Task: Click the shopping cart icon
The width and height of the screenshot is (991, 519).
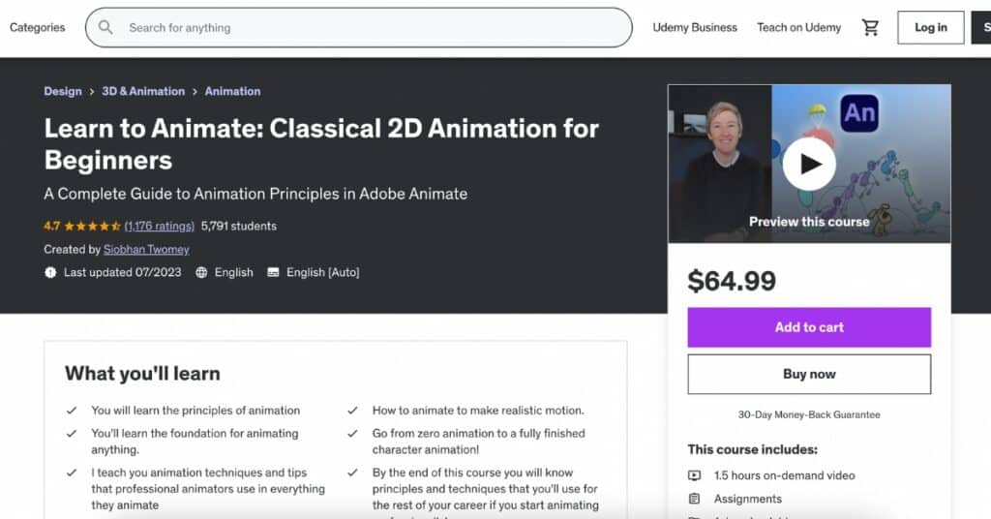Action: [870, 27]
